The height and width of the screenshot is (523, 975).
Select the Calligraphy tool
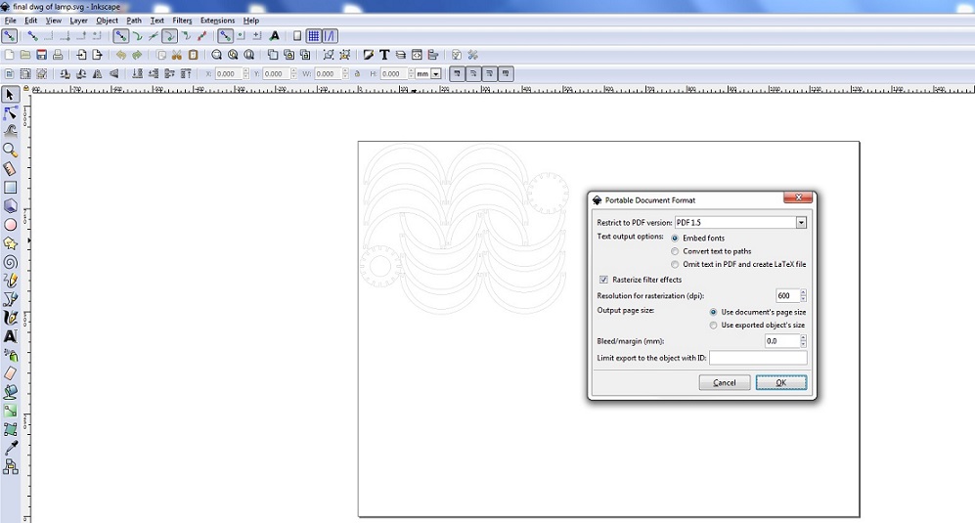(10, 318)
